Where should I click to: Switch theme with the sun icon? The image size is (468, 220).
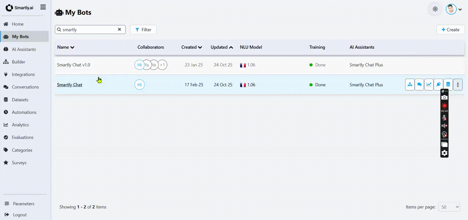tap(435, 9)
